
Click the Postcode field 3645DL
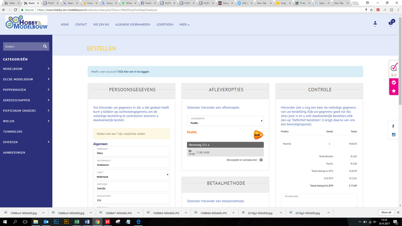[x=131, y=187]
